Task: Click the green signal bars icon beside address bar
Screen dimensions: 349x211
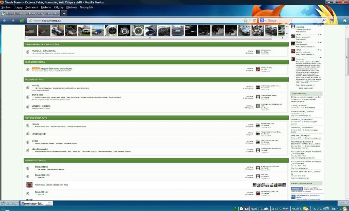Action: click(x=22, y=20)
